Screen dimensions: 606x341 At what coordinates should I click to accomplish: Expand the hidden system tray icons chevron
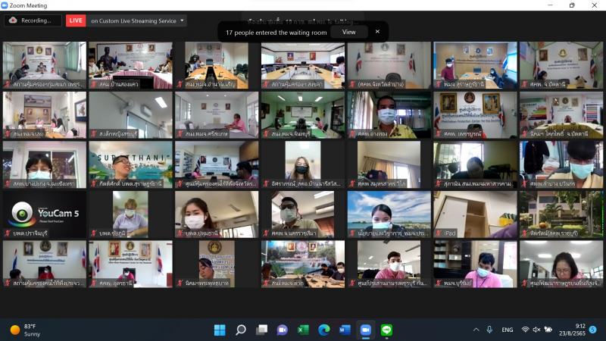tap(476, 330)
